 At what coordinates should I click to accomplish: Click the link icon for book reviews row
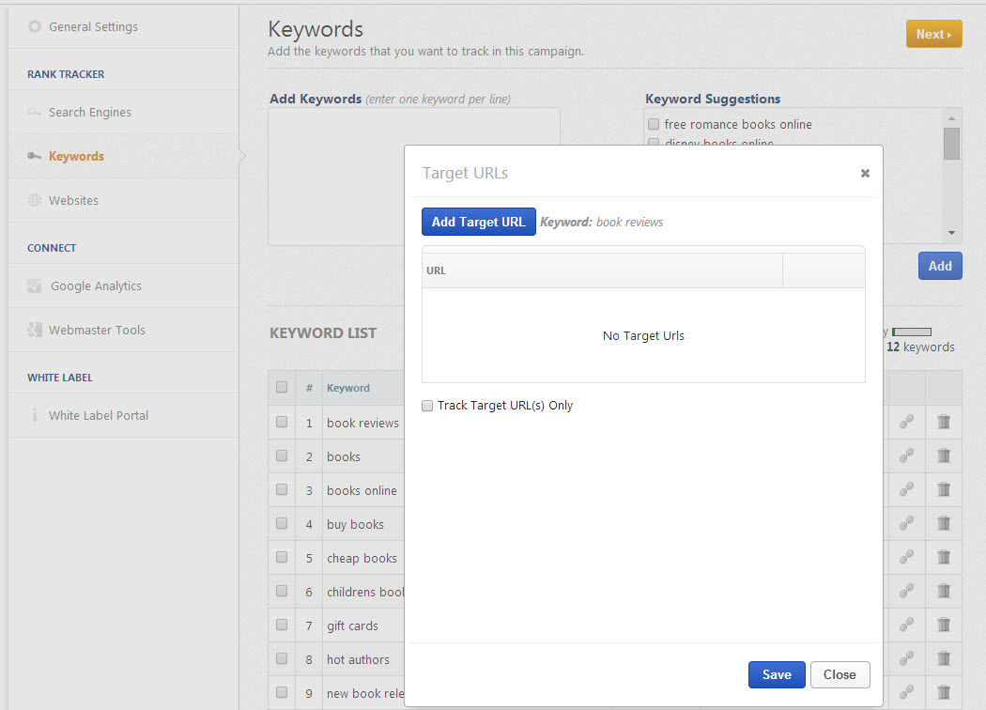tap(906, 423)
